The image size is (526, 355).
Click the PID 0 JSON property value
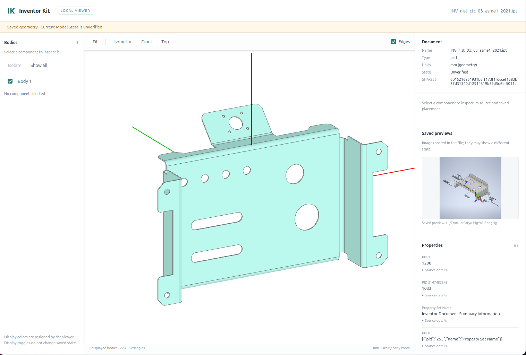tap(462, 339)
